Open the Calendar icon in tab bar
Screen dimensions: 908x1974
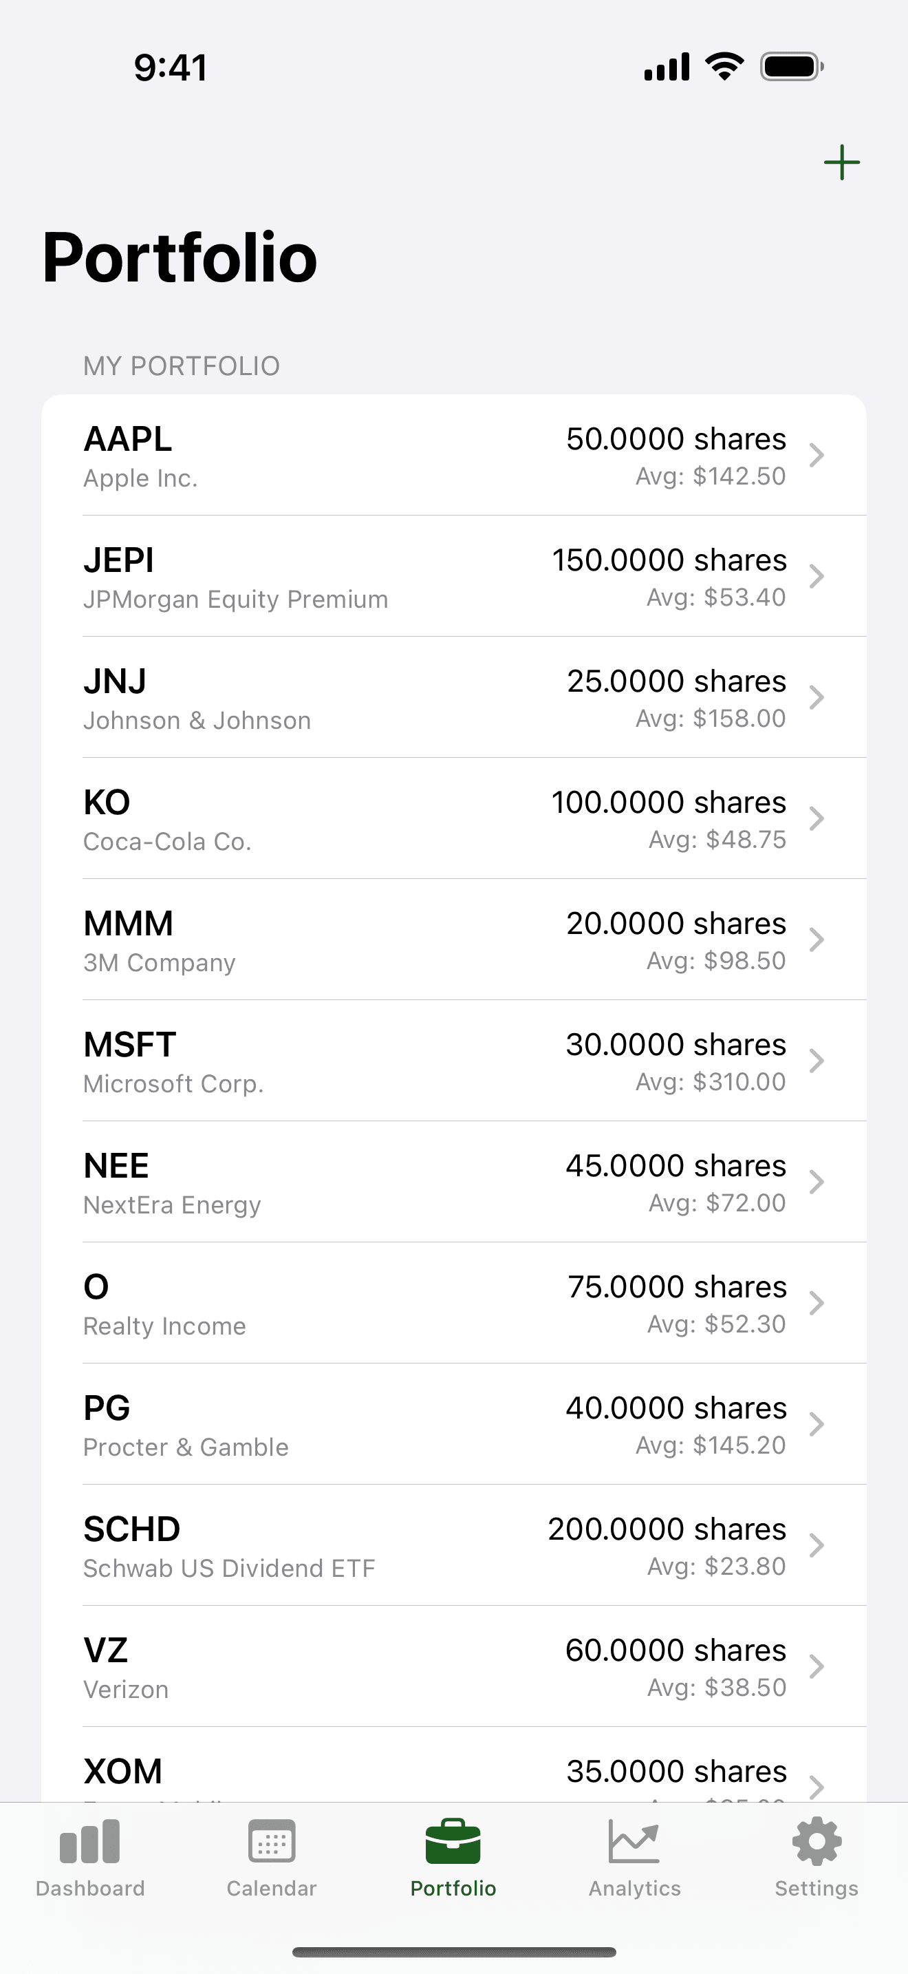pyautogui.click(x=271, y=1841)
